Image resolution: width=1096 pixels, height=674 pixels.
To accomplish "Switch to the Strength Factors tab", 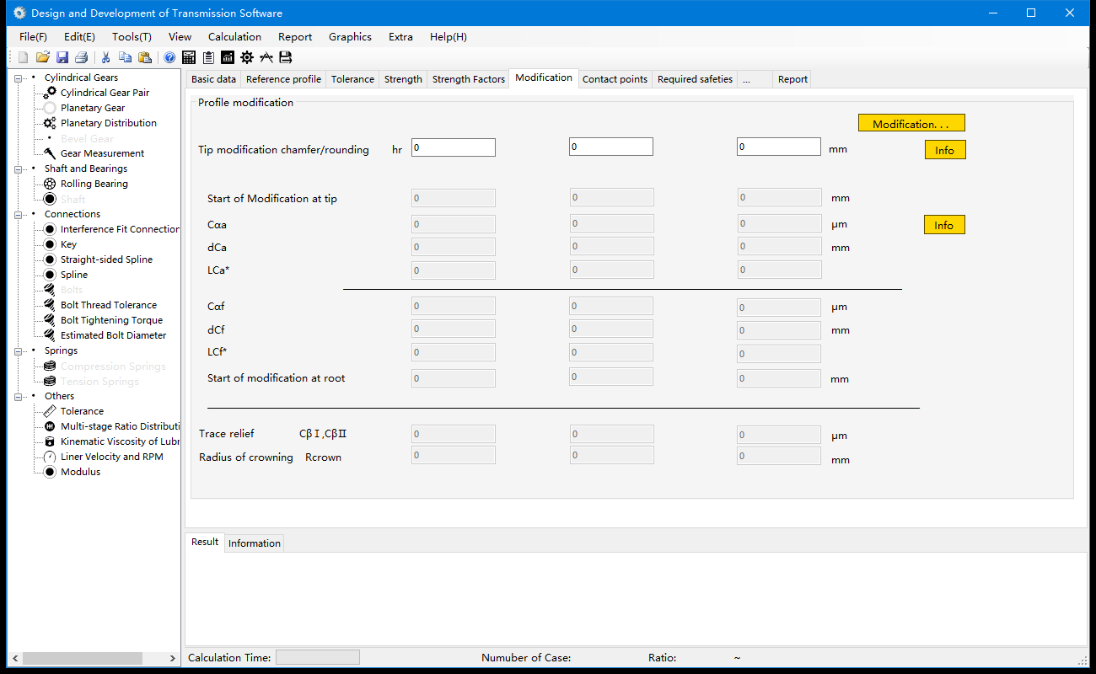I will pyautogui.click(x=469, y=79).
